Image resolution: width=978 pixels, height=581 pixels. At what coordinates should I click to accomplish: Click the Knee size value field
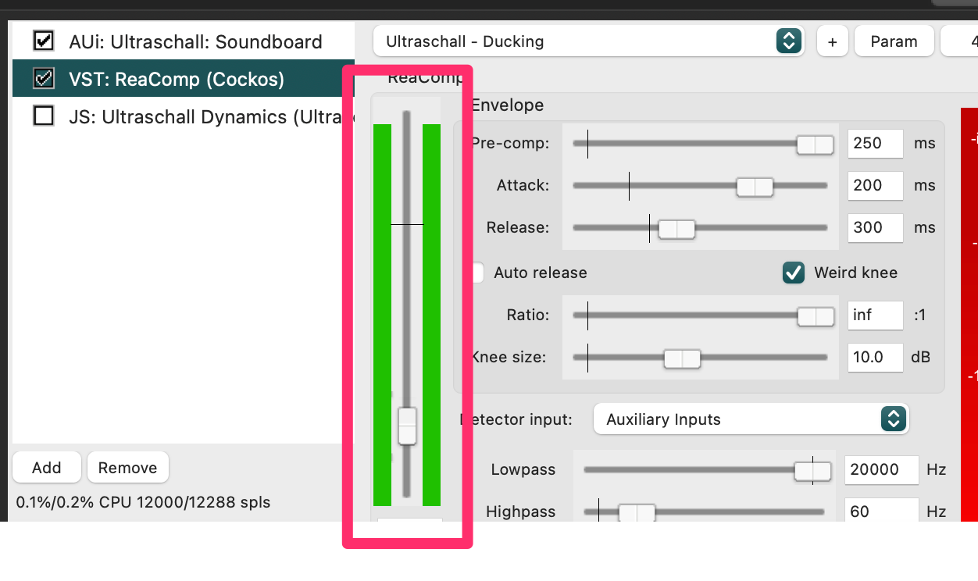875,357
